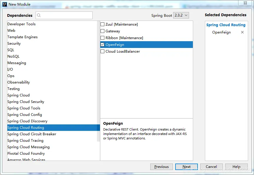This screenshot has width=254, height=175.
Task: Click the Spring Cloud Routing header in Selected Dependencies
Action: tap(226, 25)
